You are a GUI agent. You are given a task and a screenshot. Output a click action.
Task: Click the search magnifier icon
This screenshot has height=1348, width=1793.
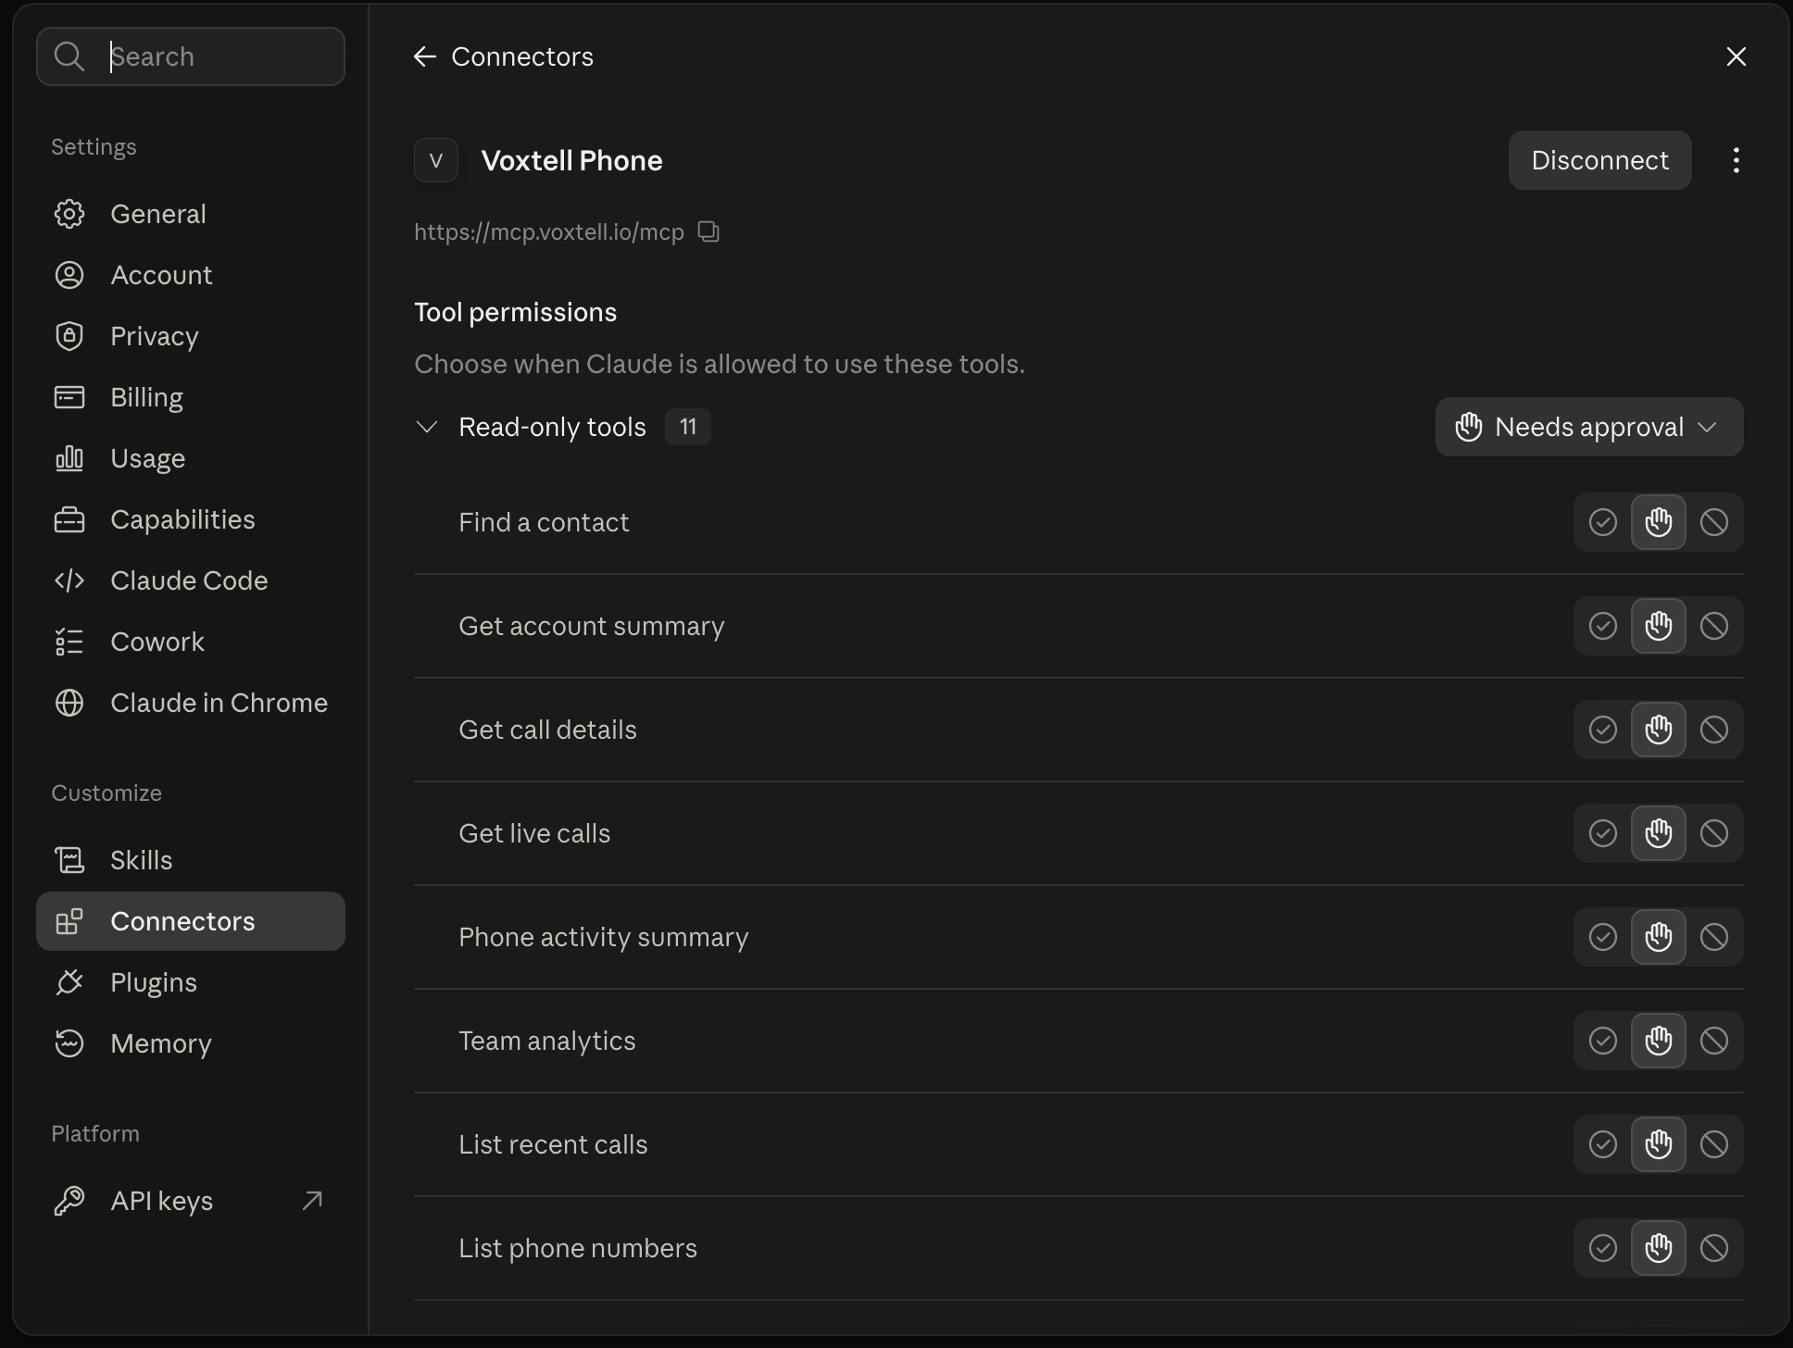coord(69,56)
